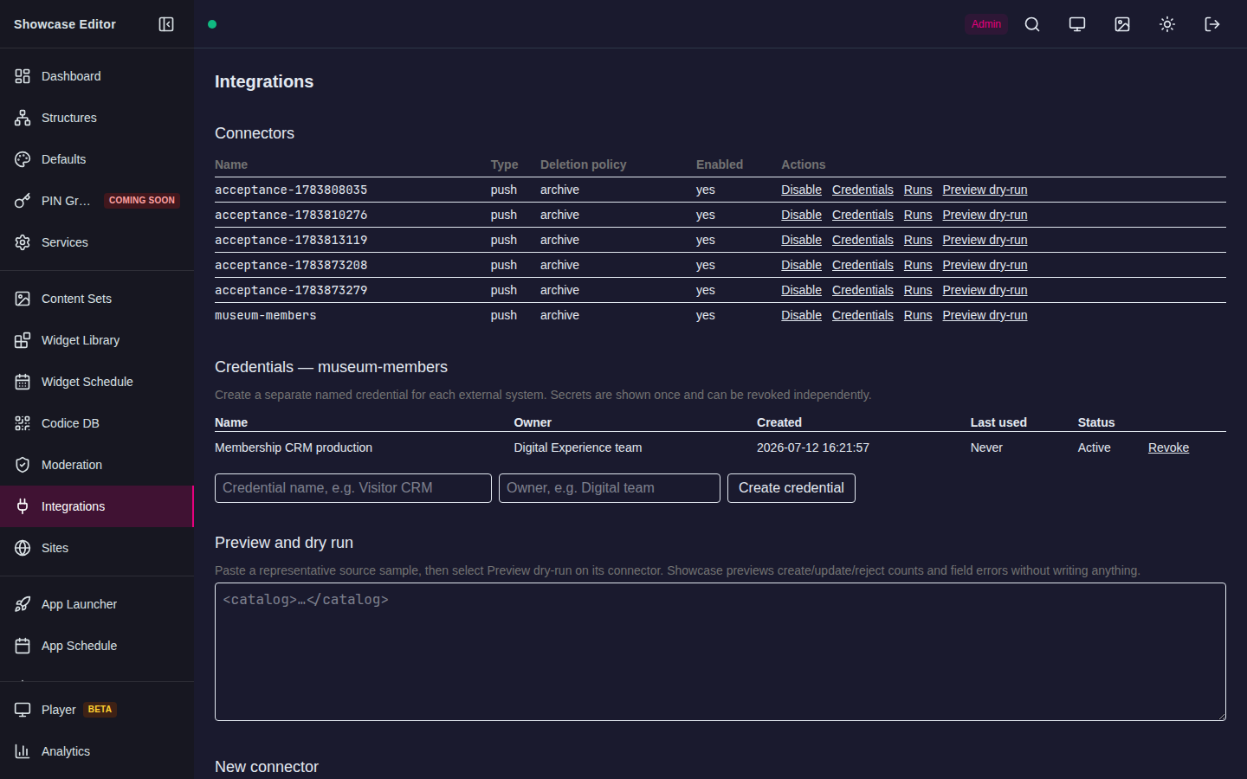Select connector name acceptance-1783808035
1247x779 pixels.
pos(291,190)
